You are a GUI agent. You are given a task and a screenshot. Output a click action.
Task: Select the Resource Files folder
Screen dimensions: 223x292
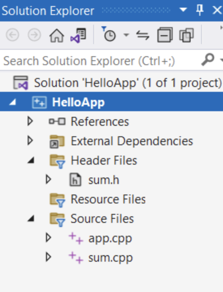point(108,199)
